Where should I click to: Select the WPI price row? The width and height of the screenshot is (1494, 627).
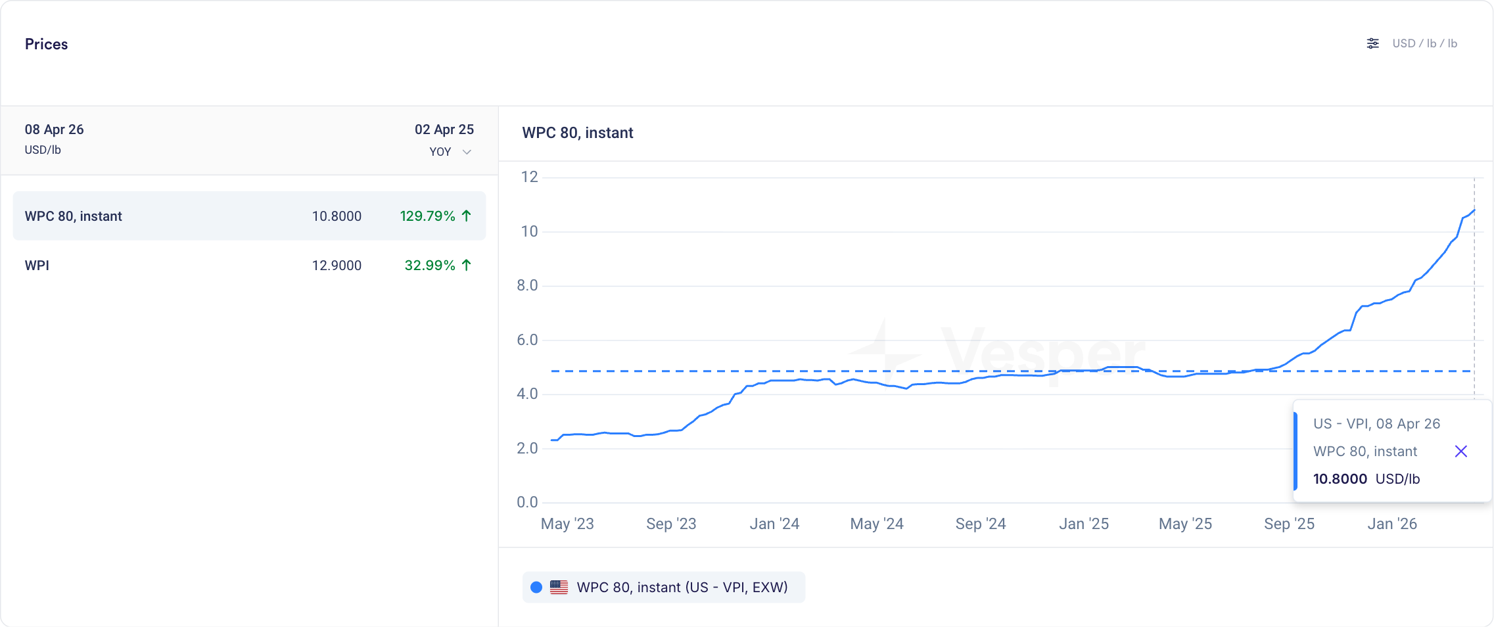pyautogui.click(x=249, y=266)
